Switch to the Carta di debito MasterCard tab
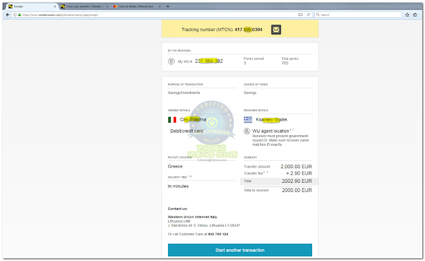The image size is (425, 261). 137,6
